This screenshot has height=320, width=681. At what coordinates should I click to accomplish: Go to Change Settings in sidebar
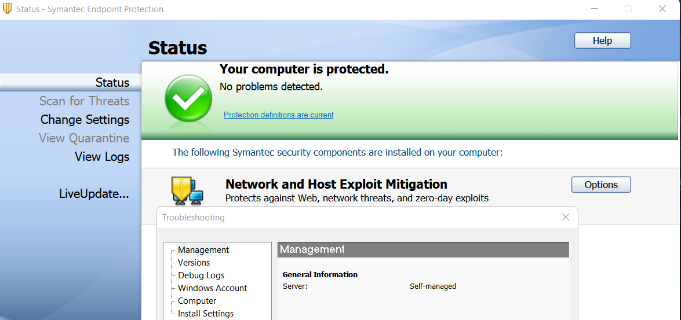[85, 119]
